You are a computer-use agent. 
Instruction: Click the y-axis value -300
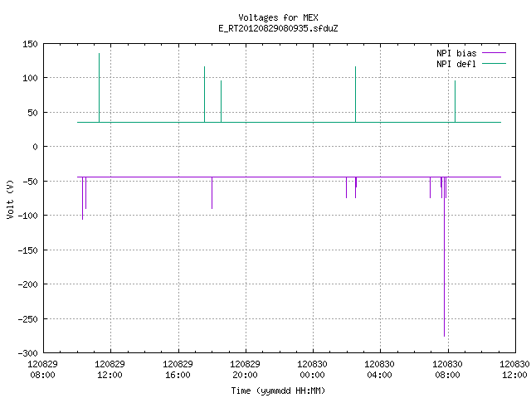click(27, 353)
